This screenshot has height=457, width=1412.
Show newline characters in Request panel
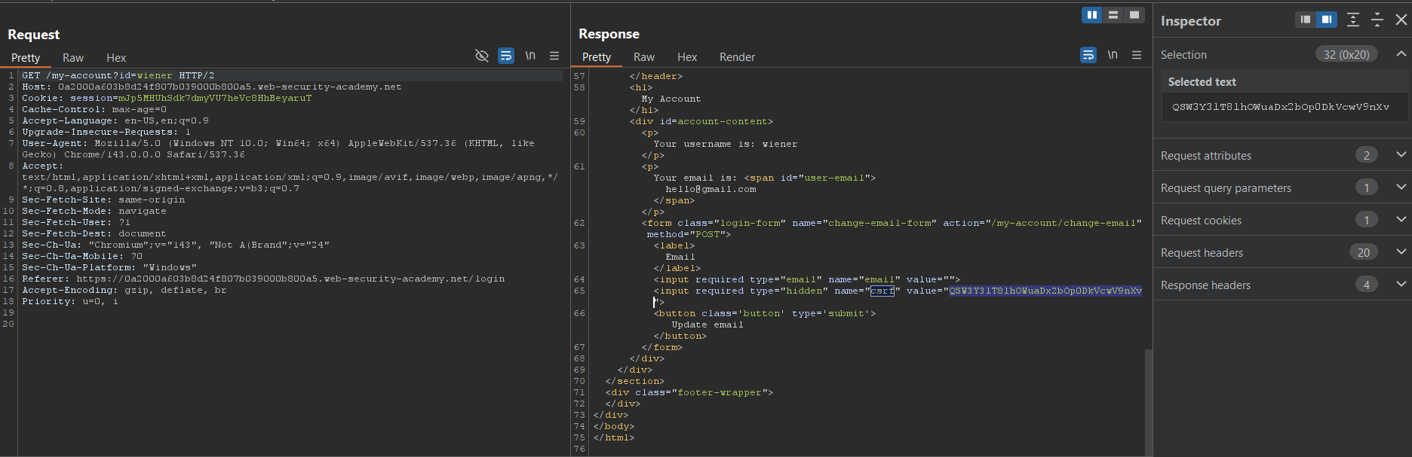(530, 56)
